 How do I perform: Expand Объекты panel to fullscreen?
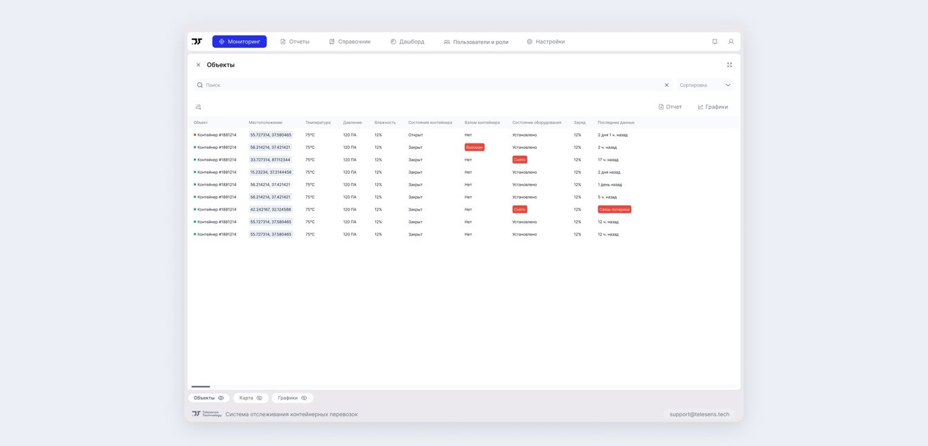click(729, 65)
